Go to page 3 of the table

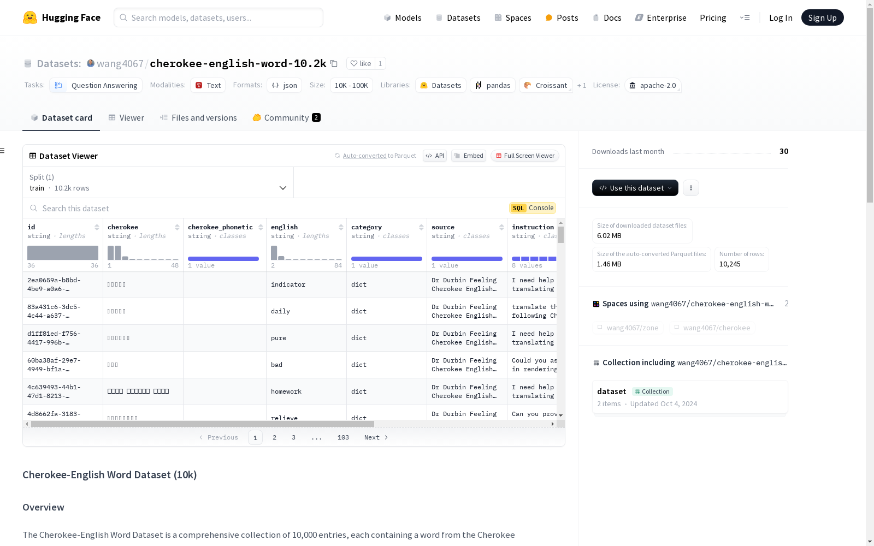tap(293, 437)
